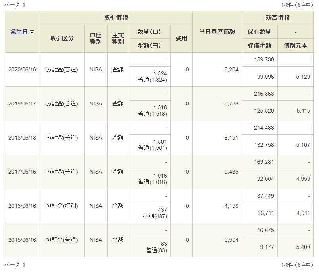Click base price value 5,788
The height and width of the screenshot is (272, 319).
coord(231,103)
